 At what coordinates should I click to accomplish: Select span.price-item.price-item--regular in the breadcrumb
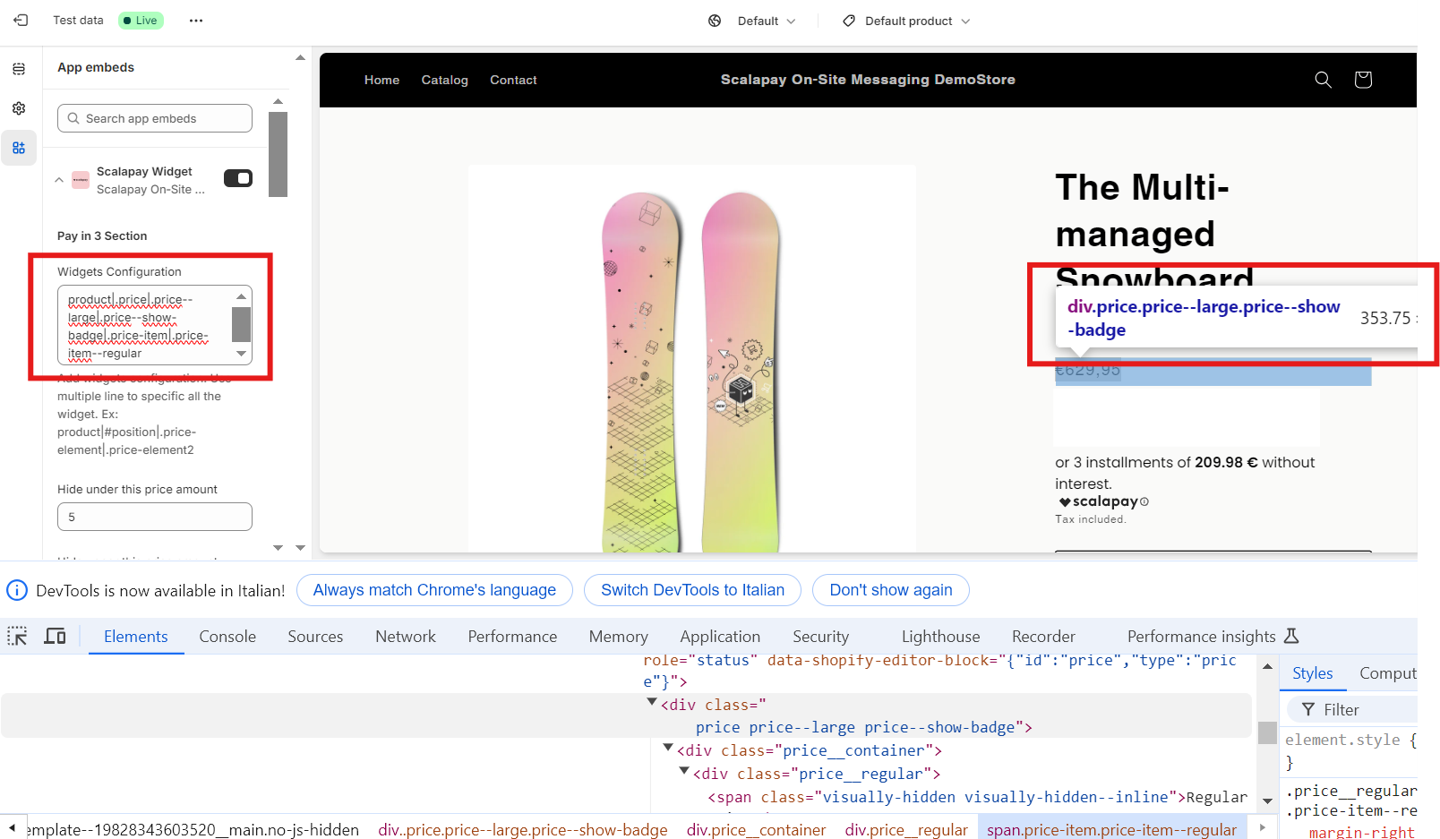[1111, 829]
